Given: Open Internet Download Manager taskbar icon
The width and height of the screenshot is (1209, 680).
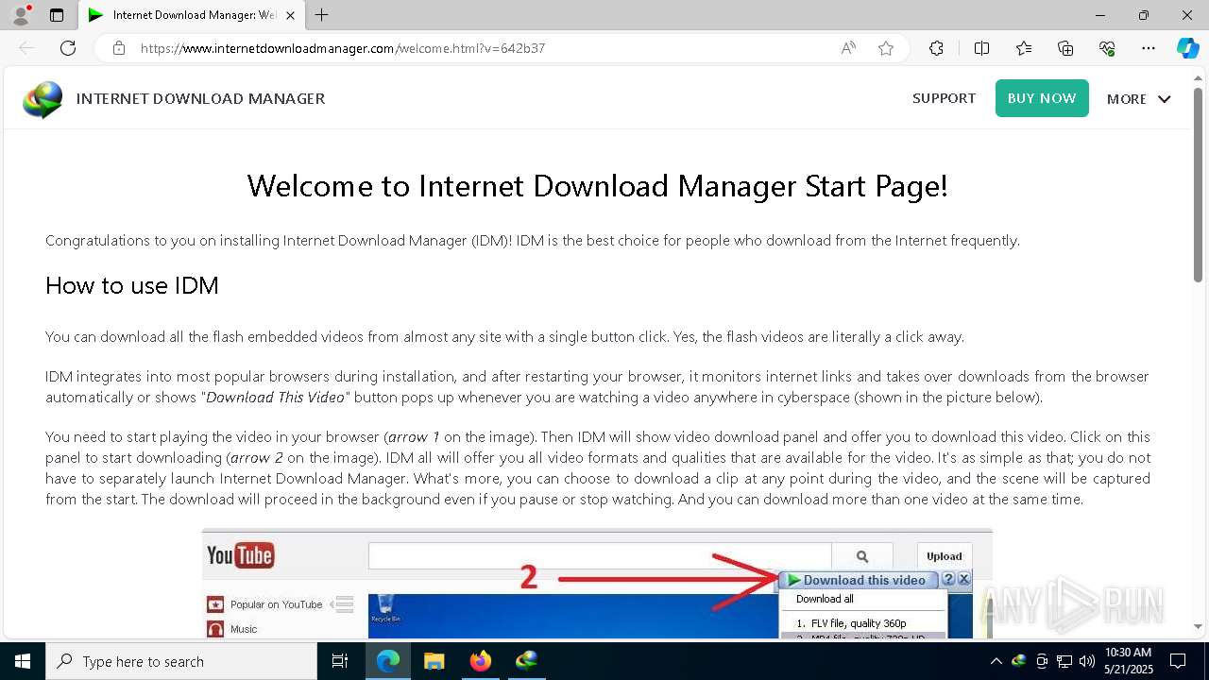Looking at the screenshot, I should coord(526,661).
